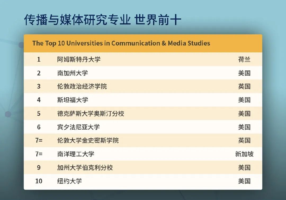Click the 美国 label beside 纽约大学

pyautogui.click(x=244, y=181)
